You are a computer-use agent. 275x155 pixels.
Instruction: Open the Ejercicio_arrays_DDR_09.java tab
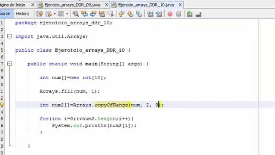pos(72,5)
